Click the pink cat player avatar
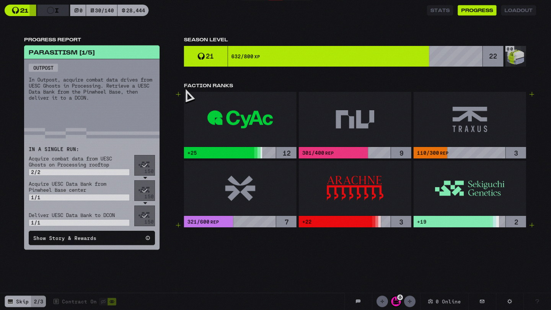 (396, 301)
